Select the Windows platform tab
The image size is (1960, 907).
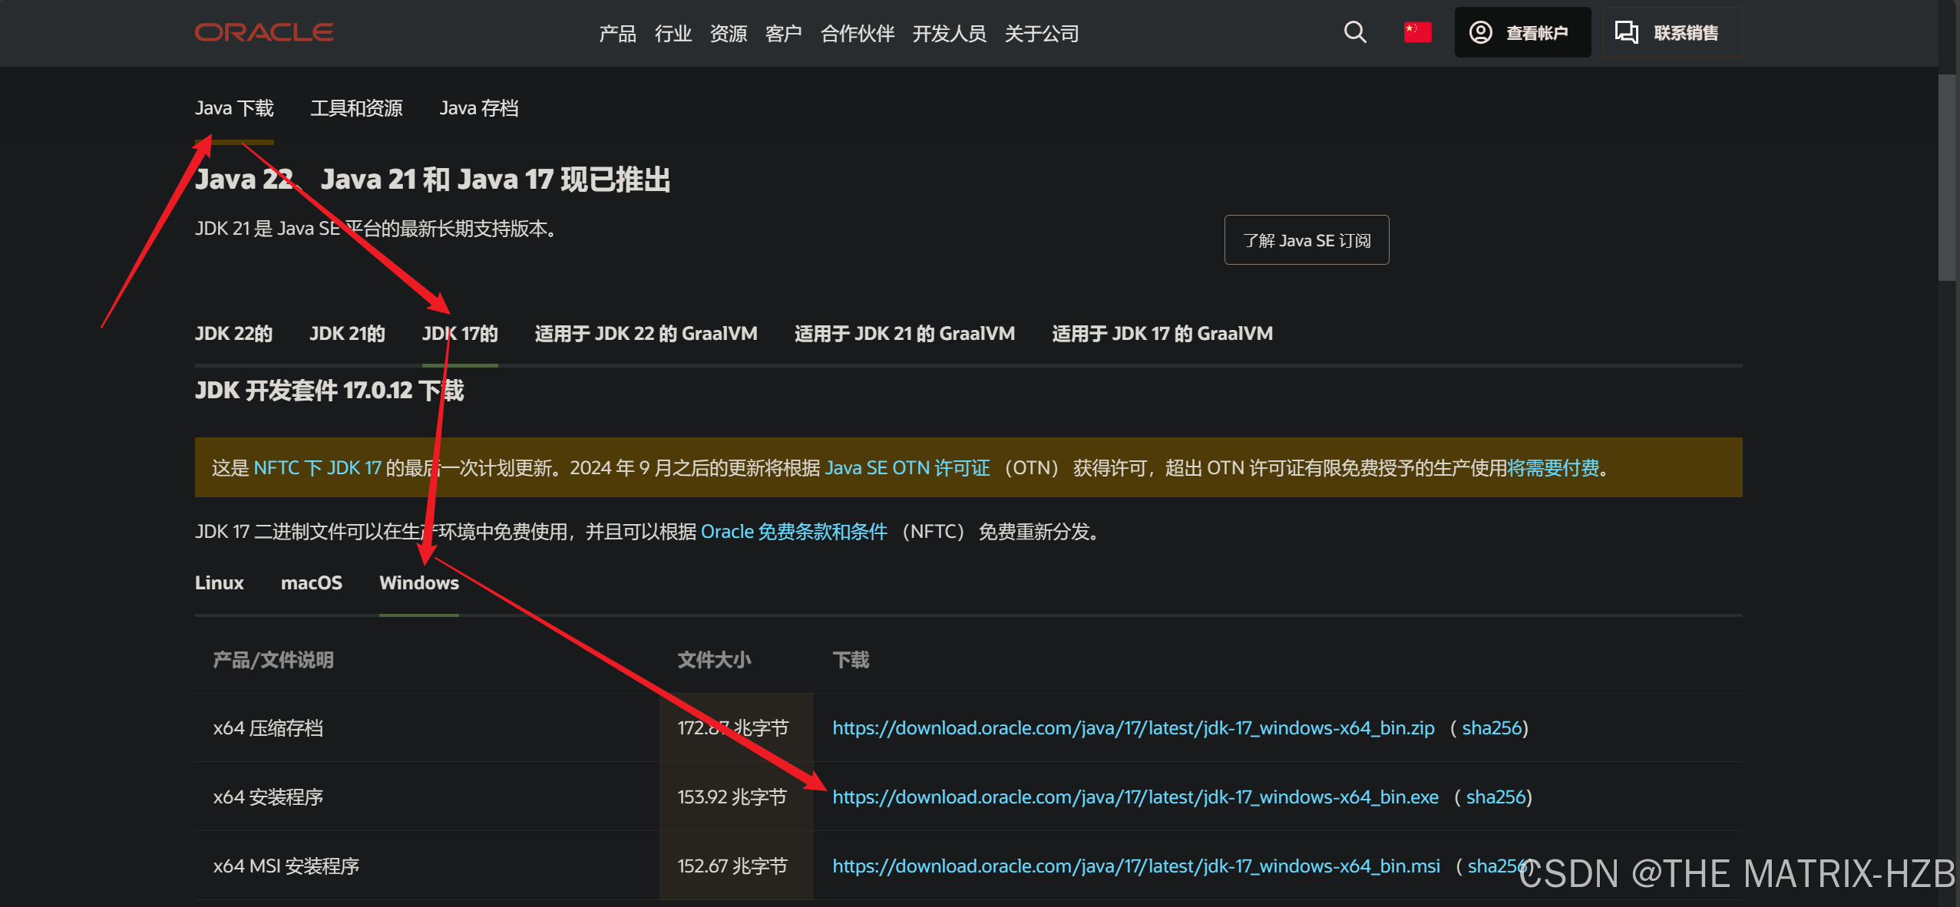419,583
